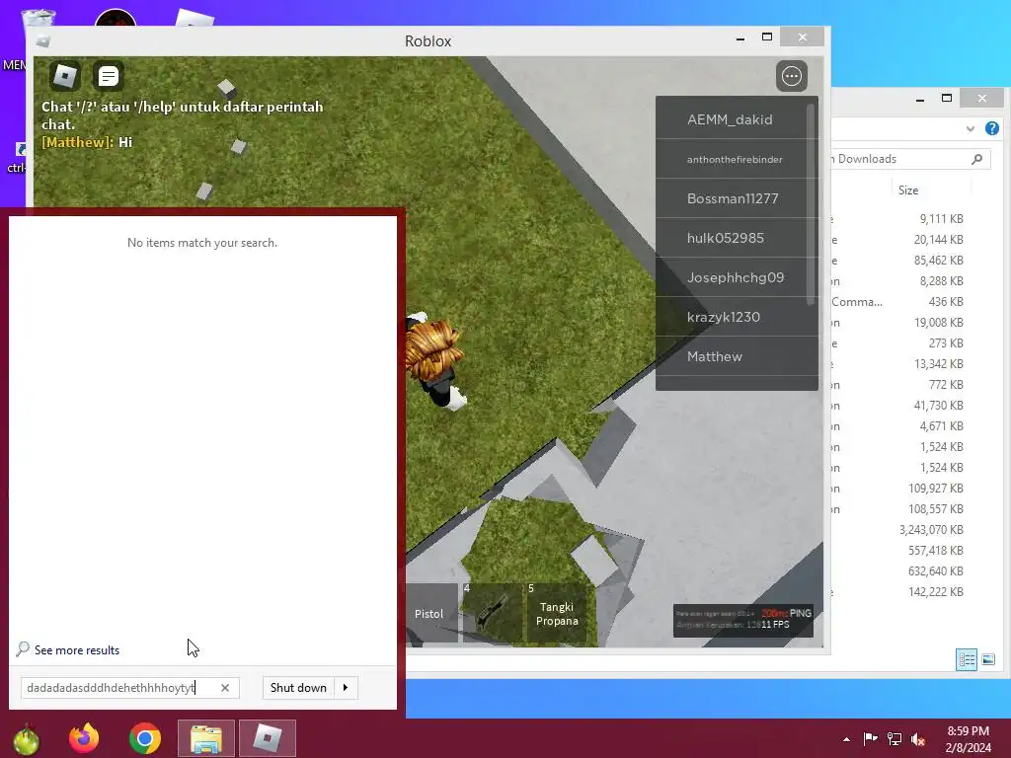Toggle the Roblox chat window icon

[x=109, y=76]
